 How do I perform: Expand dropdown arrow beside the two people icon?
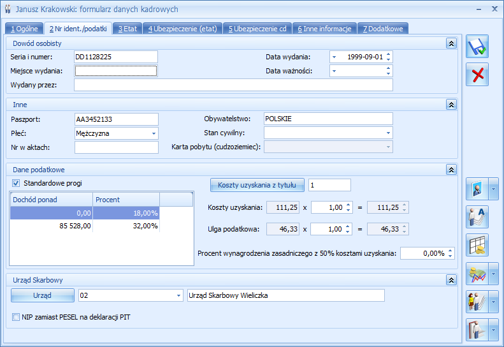click(x=493, y=302)
